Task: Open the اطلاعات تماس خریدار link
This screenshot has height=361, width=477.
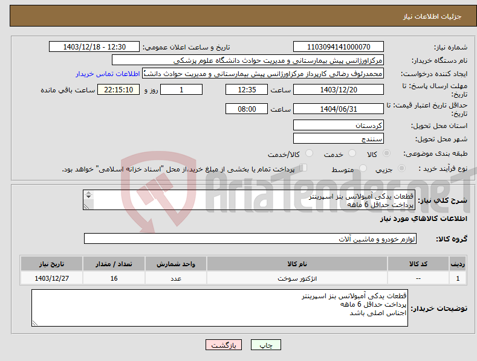Action: (108, 74)
